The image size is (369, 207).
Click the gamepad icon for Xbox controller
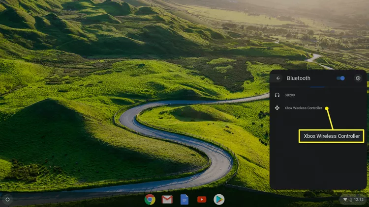[x=277, y=108]
